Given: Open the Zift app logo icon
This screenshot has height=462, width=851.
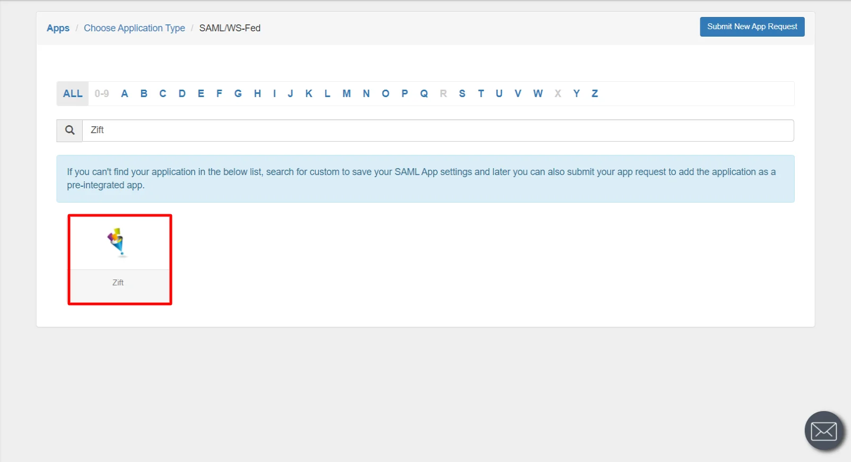Looking at the screenshot, I should pos(118,242).
